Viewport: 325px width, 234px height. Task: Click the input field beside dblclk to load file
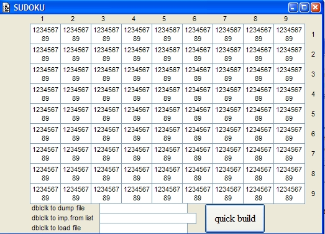point(144,228)
